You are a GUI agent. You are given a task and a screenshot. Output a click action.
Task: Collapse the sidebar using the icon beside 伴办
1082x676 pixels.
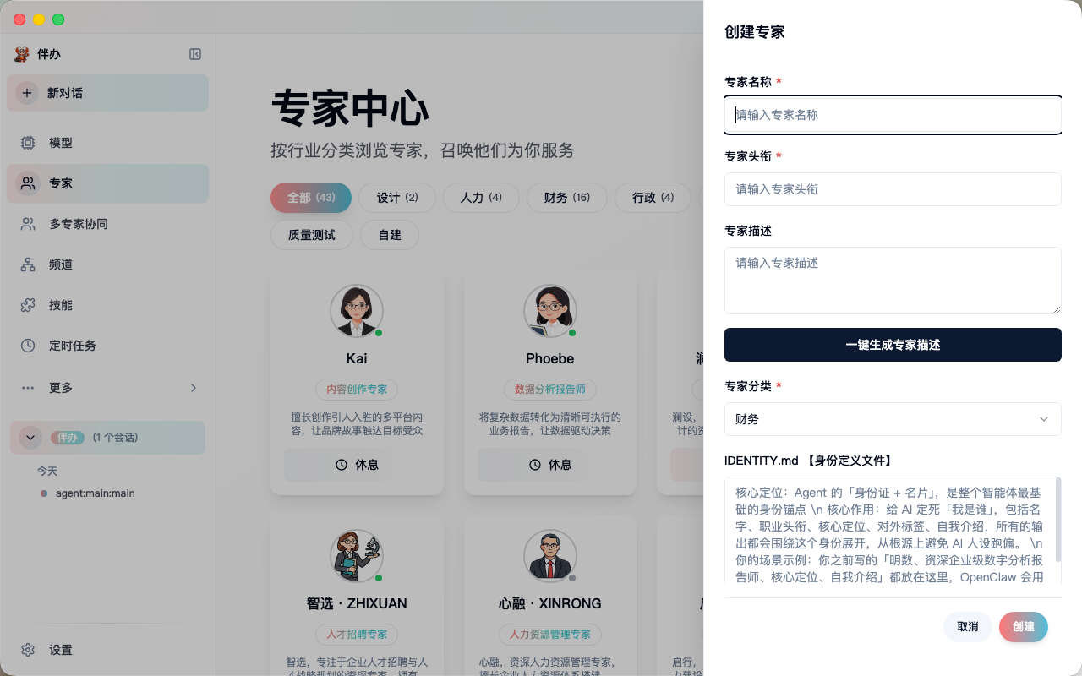point(195,54)
